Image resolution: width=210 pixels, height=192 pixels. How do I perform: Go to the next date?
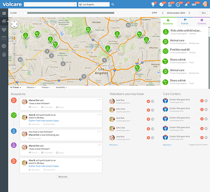point(189,13)
